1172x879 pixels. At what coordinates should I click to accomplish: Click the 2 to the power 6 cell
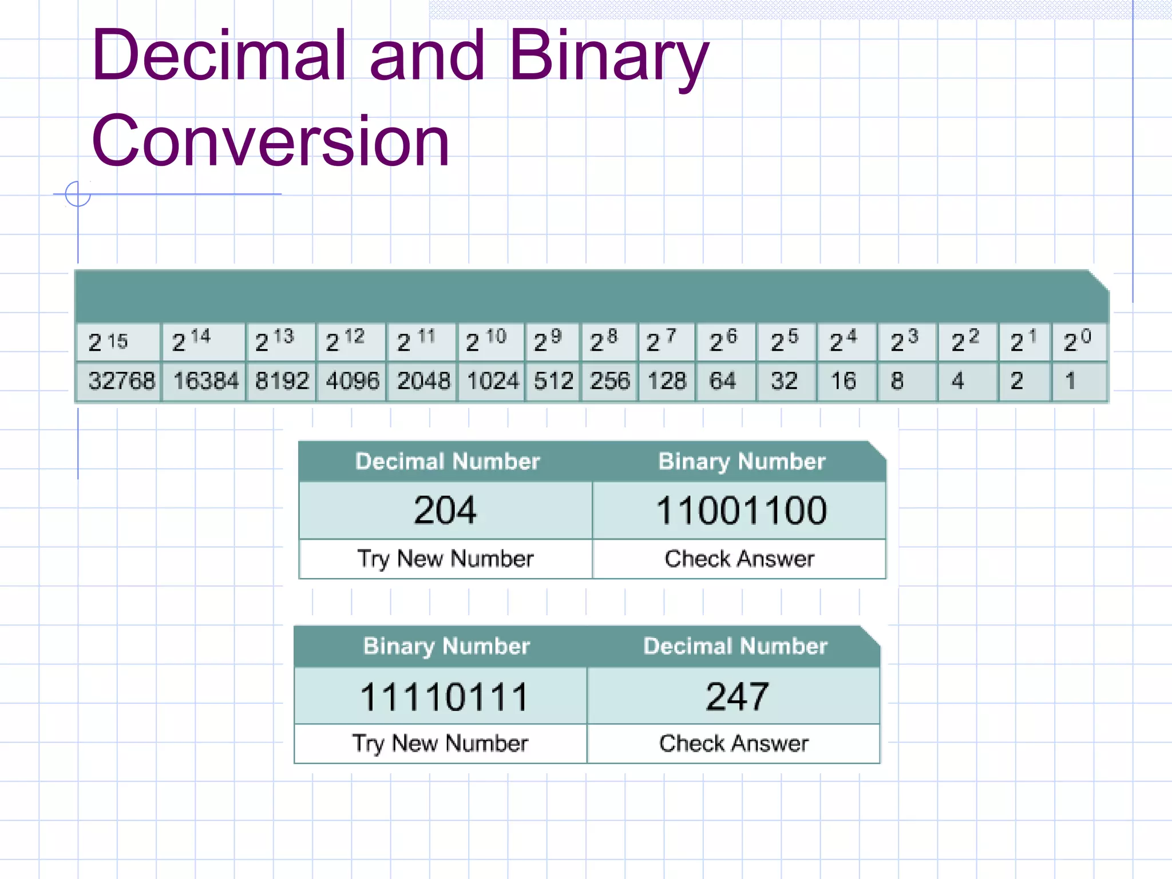coord(726,342)
